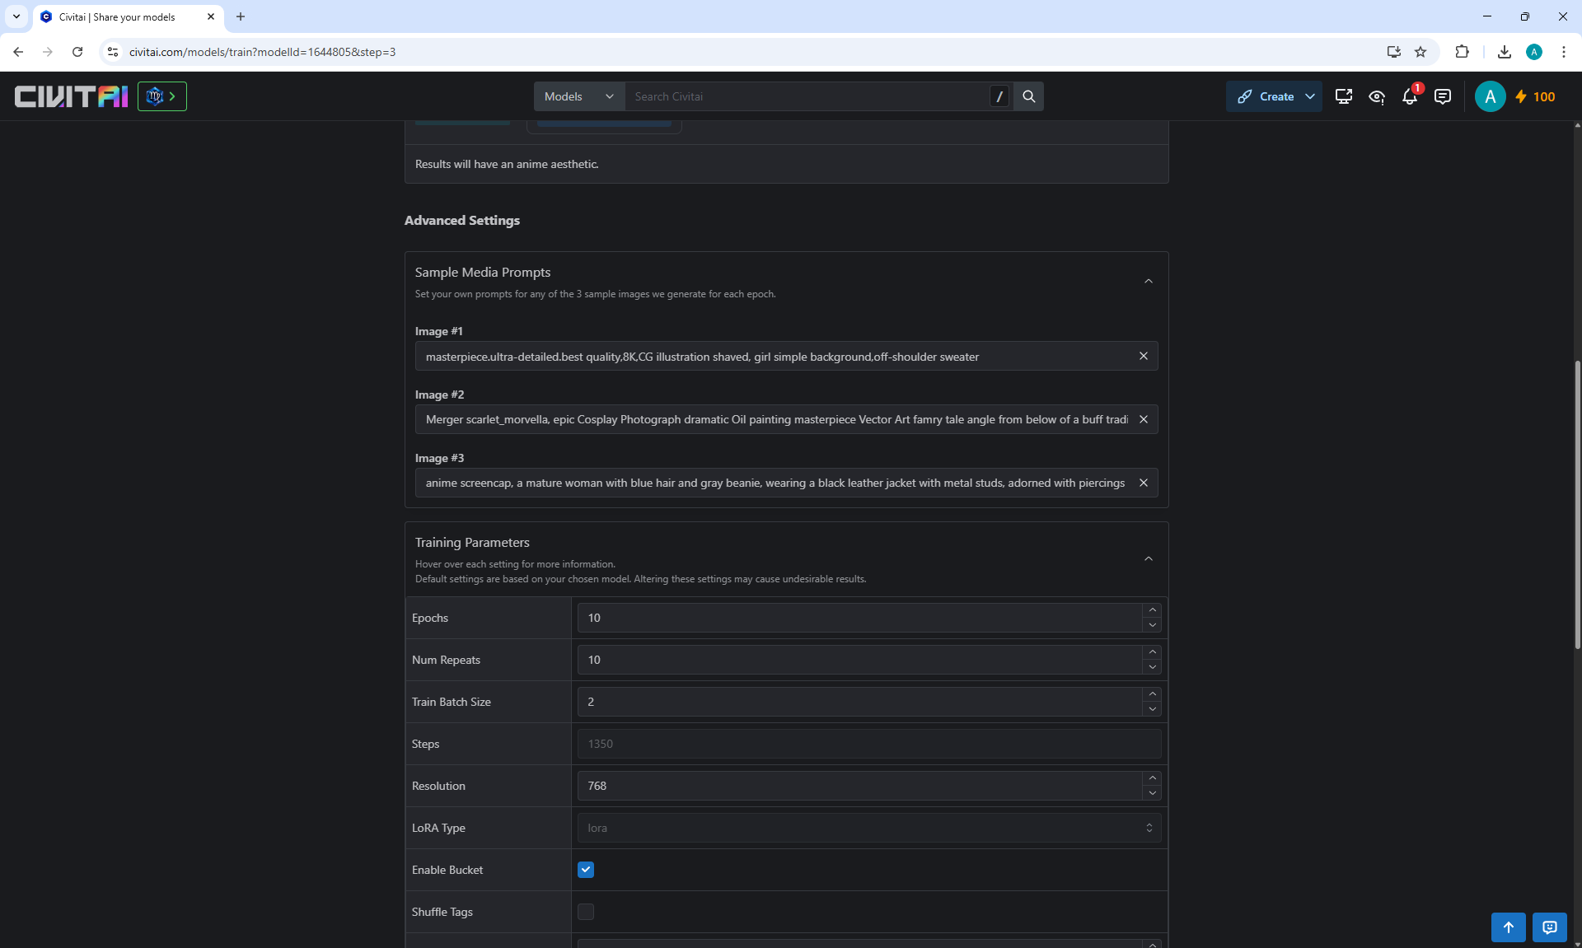
Task: Check the Shuffle Tags checkbox
Action: coord(586,912)
